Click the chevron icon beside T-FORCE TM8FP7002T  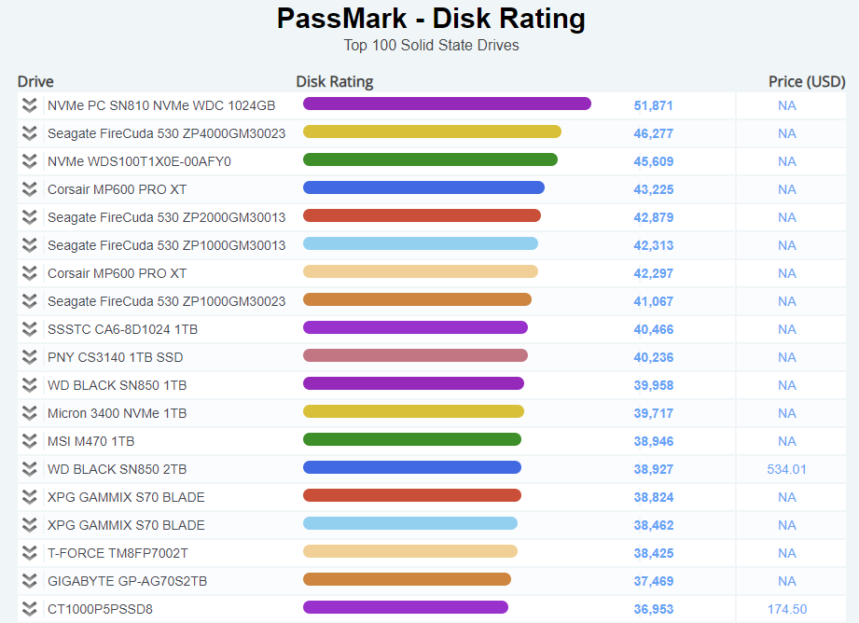pyautogui.click(x=29, y=553)
